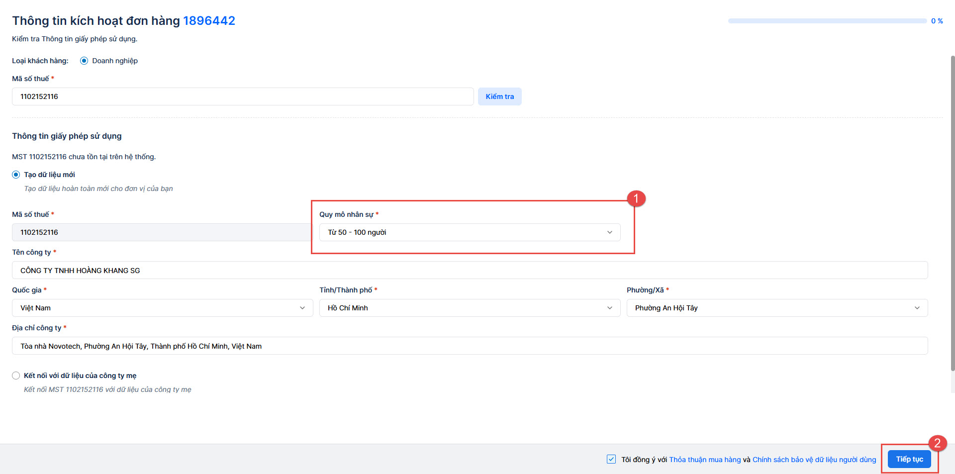The width and height of the screenshot is (955, 474).
Task: Click the page vertical scrollbar
Action: pyautogui.click(x=953, y=214)
